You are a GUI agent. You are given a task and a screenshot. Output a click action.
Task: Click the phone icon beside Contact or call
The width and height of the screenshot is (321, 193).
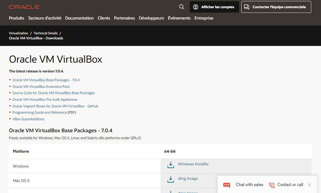(272, 185)
